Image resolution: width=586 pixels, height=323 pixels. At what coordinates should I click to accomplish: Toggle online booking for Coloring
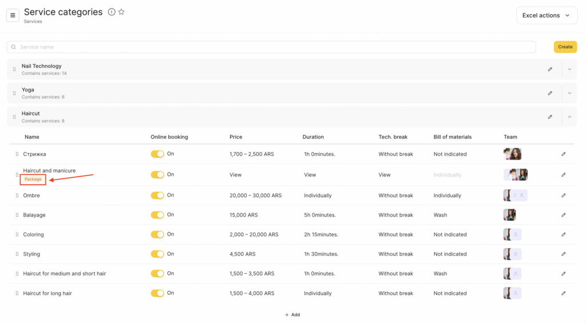point(157,234)
